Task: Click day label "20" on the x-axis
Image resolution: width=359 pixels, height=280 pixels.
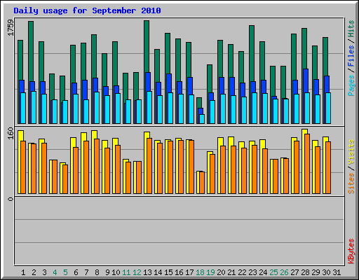Action: click(221, 272)
